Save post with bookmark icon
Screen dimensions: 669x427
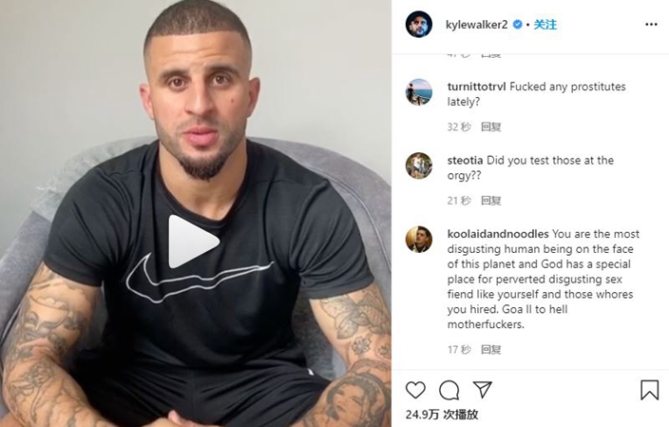coord(649,390)
